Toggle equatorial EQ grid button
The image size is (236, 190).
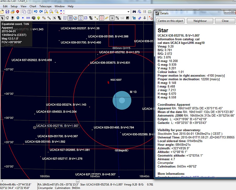(x=70, y=18)
